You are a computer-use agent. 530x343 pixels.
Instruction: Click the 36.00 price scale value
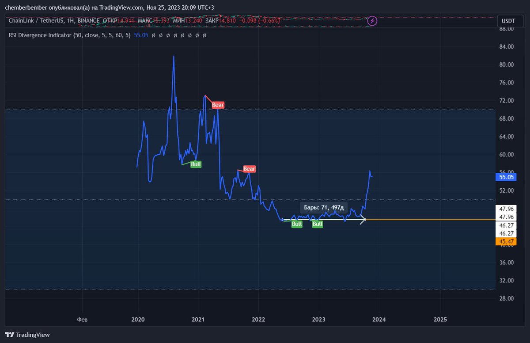[x=506, y=263]
